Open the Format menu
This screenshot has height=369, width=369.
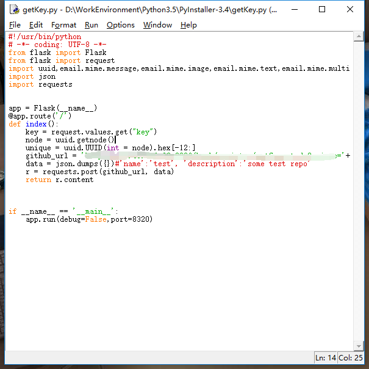63,25
